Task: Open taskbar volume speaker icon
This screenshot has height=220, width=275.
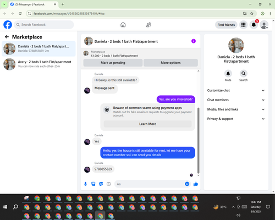Action: [238, 215]
